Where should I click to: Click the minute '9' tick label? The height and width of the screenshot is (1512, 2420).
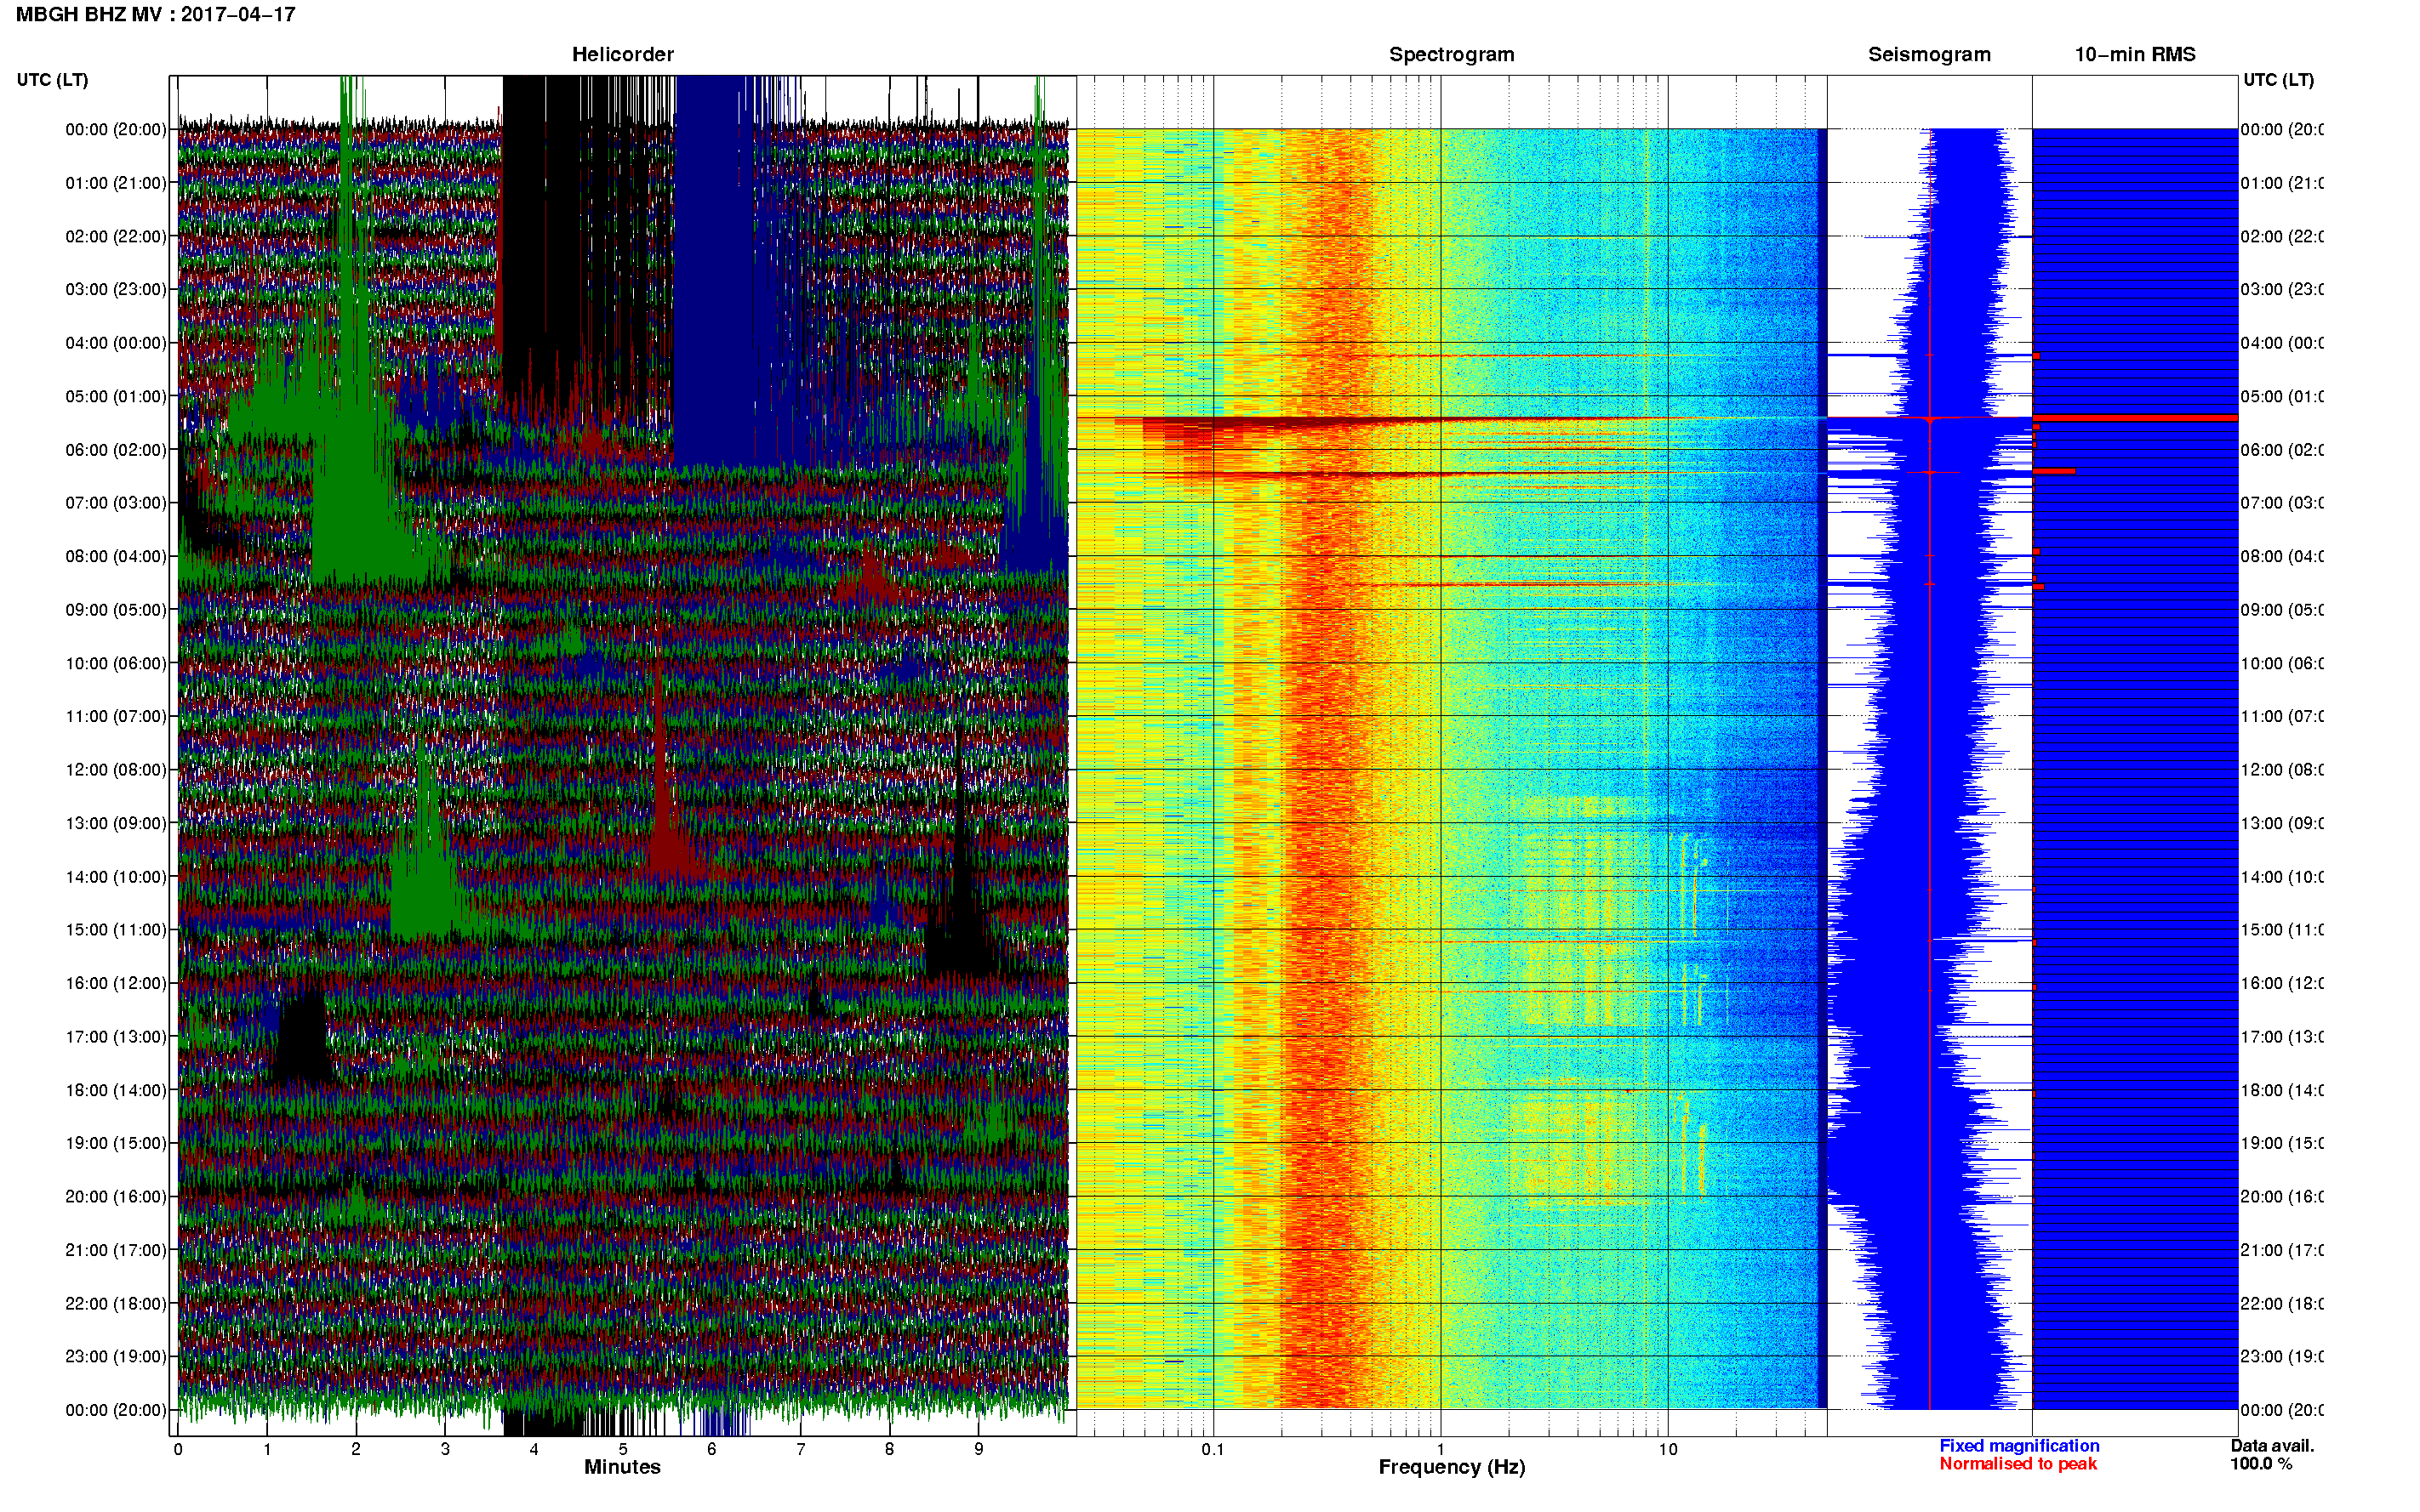[979, 1449]
